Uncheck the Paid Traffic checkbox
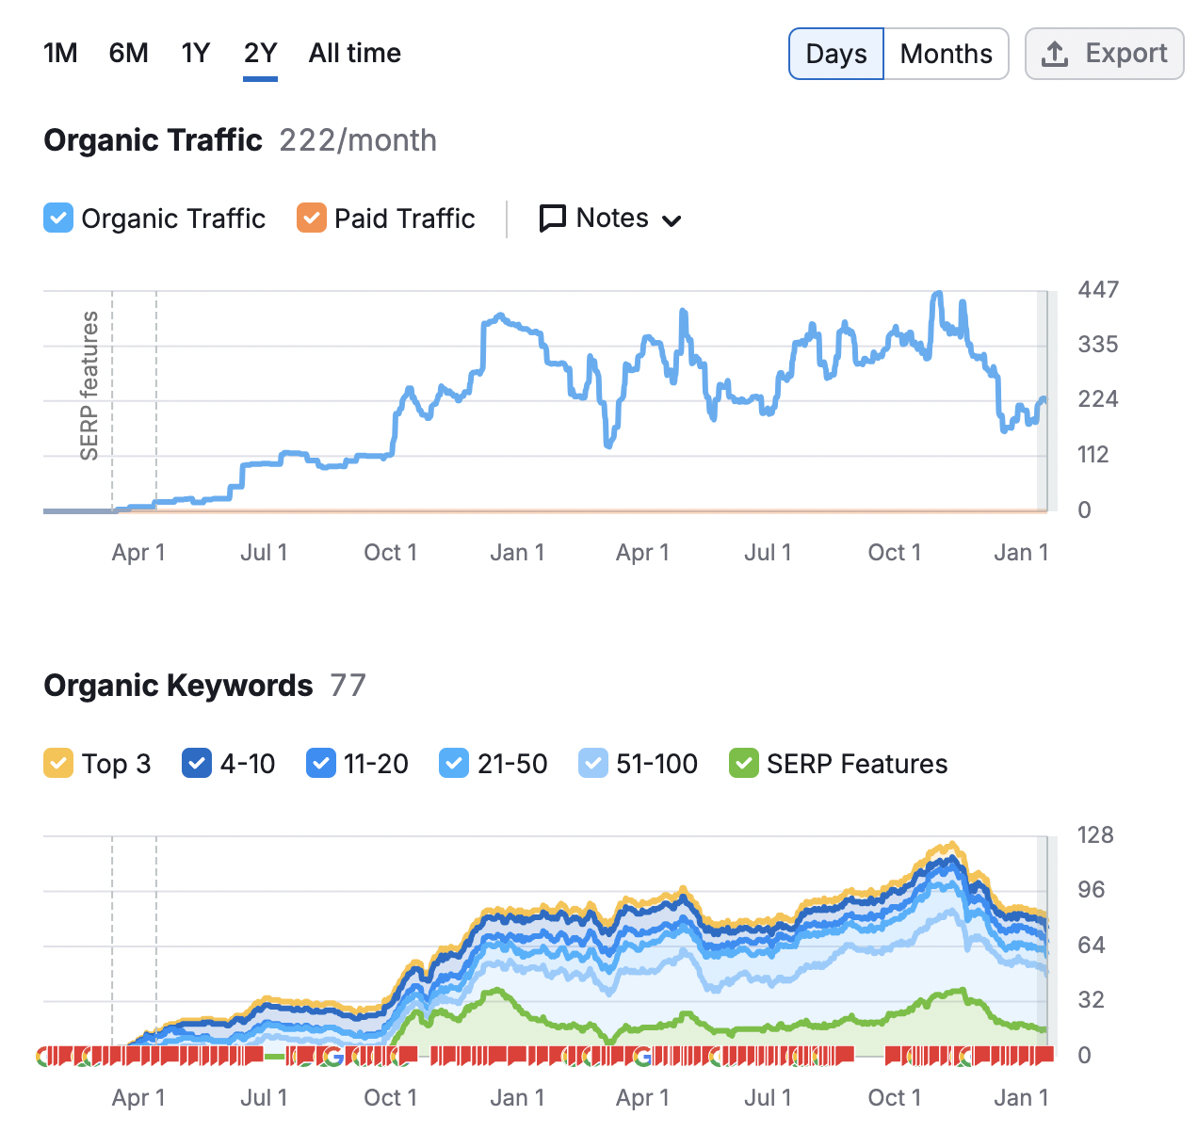Viewport: 1198px width, 1132px height. click(x=312, y=218)
